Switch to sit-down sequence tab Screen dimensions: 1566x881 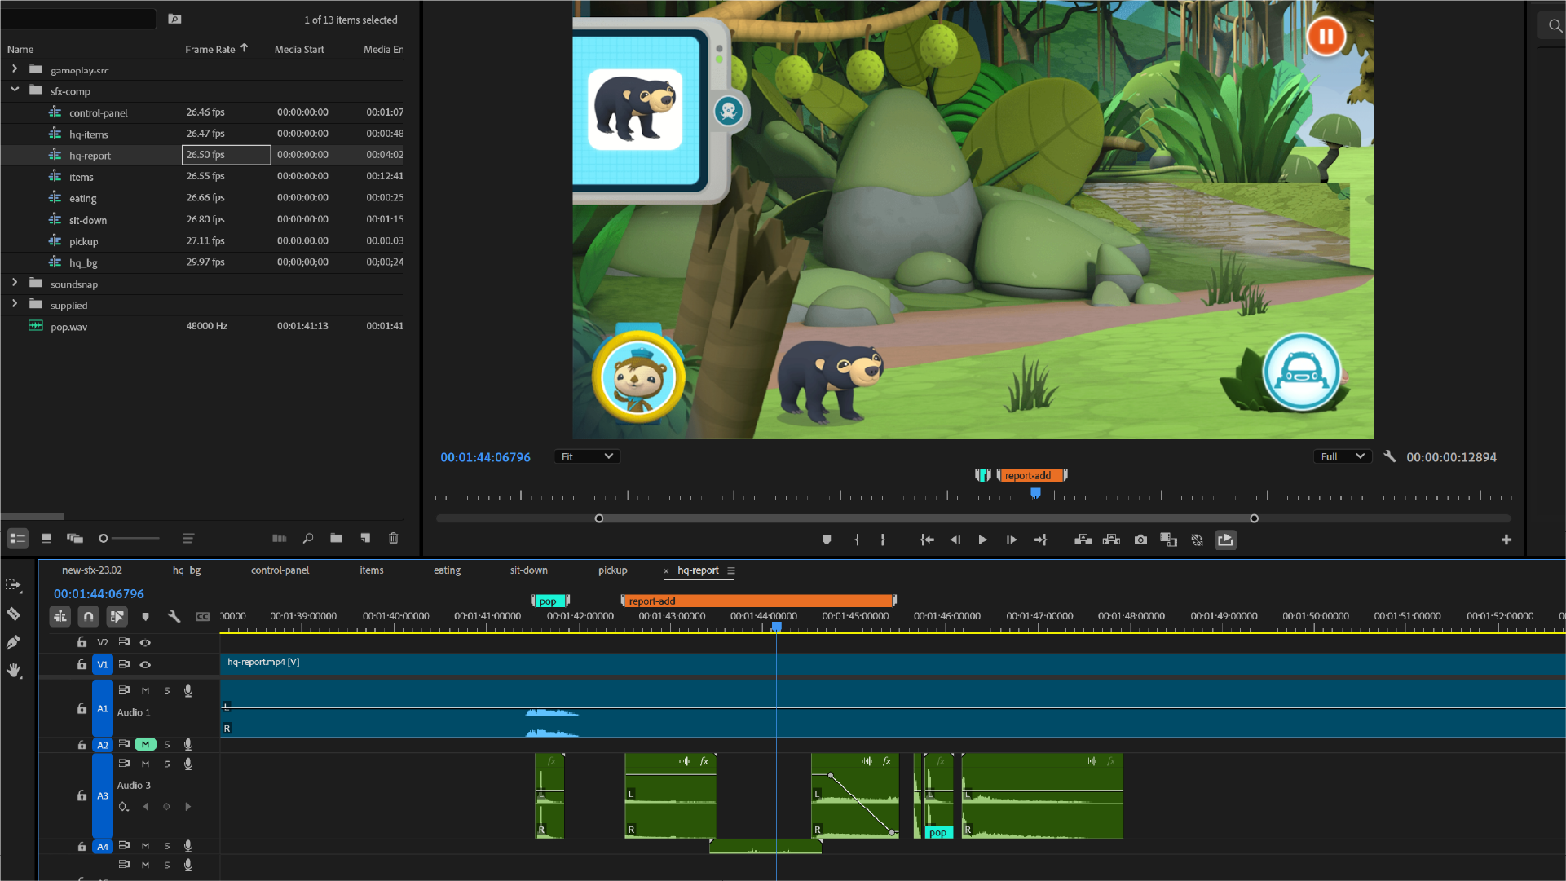click(x=529, y=570)
